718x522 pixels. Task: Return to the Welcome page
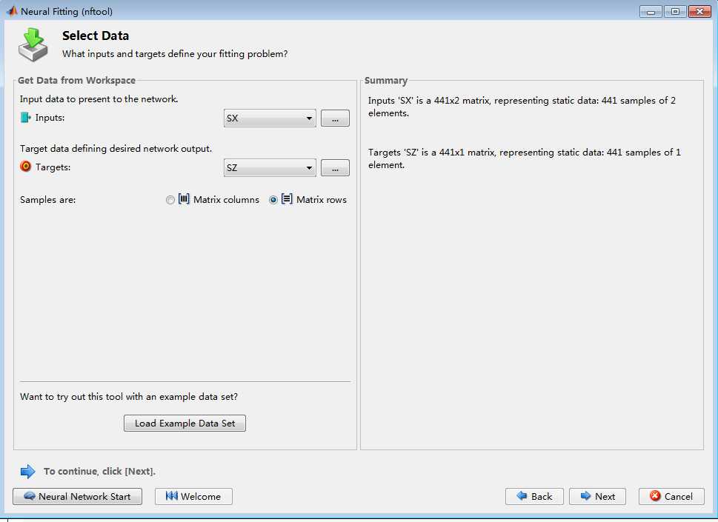click(x=193, y=496)
